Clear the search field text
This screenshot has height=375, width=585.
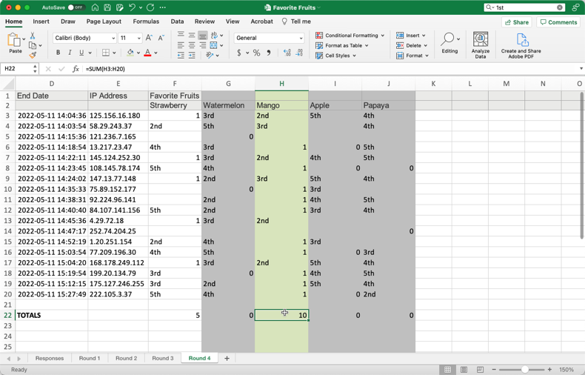pyautogui.click(x=560, y=7)
